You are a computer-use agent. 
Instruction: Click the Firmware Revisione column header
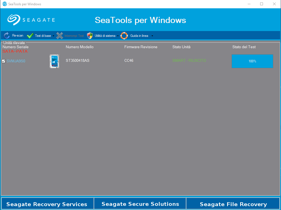(x=141, y=47)
